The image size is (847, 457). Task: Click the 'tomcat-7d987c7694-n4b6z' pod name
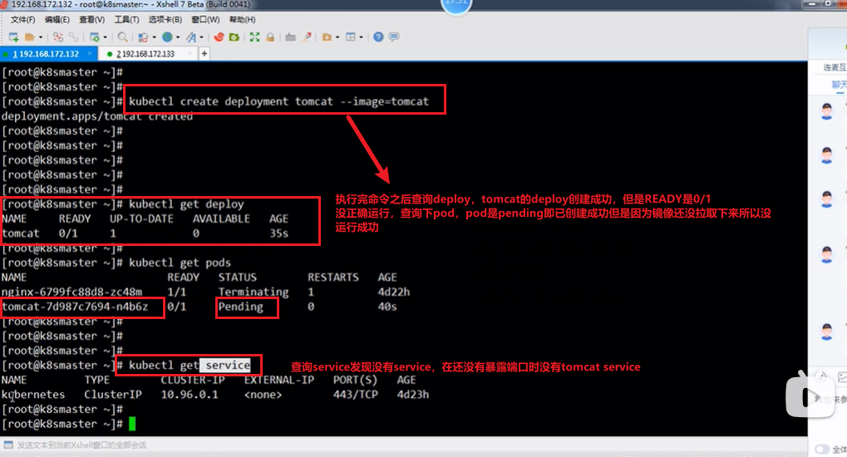75,307
